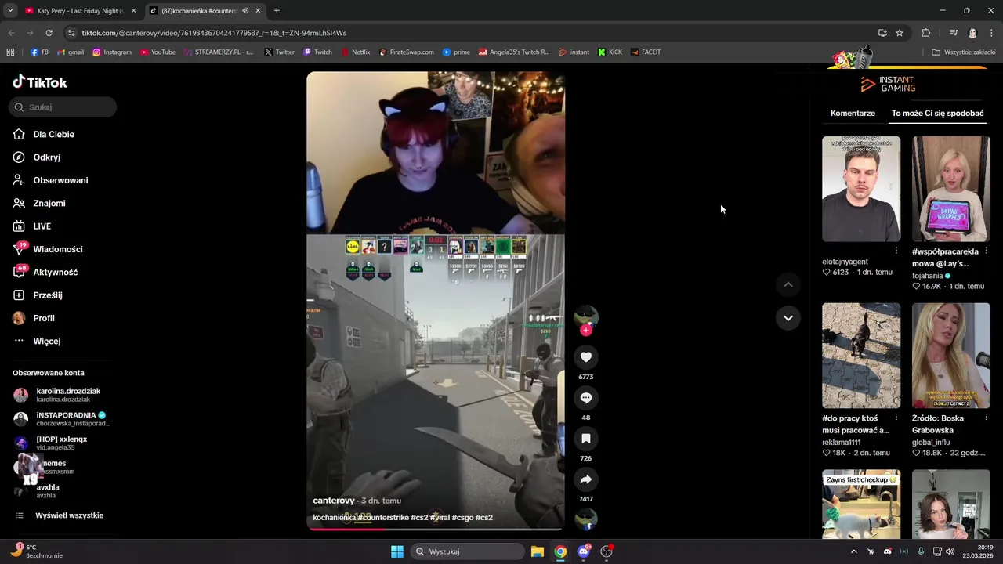Screen dimensions: 1003x564
Task: Open the Lay's collaboration video thumbnail
Action: [950, 189]
